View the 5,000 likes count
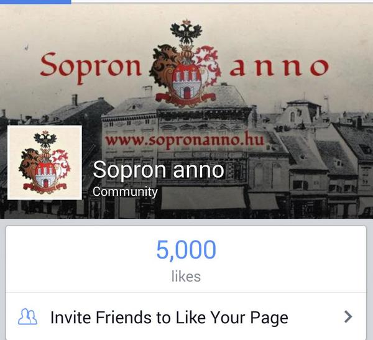 point(186,250)
